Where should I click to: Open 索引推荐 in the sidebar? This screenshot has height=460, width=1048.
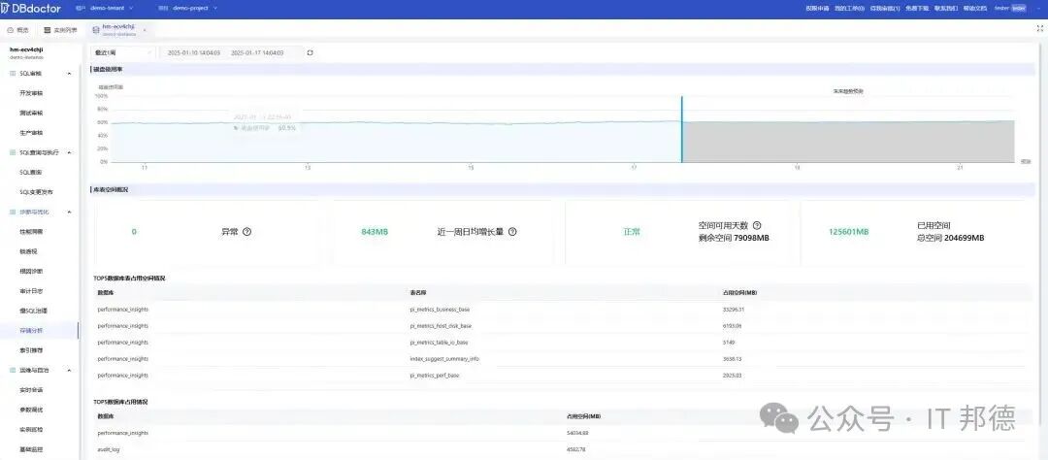(x=31, y=350)
